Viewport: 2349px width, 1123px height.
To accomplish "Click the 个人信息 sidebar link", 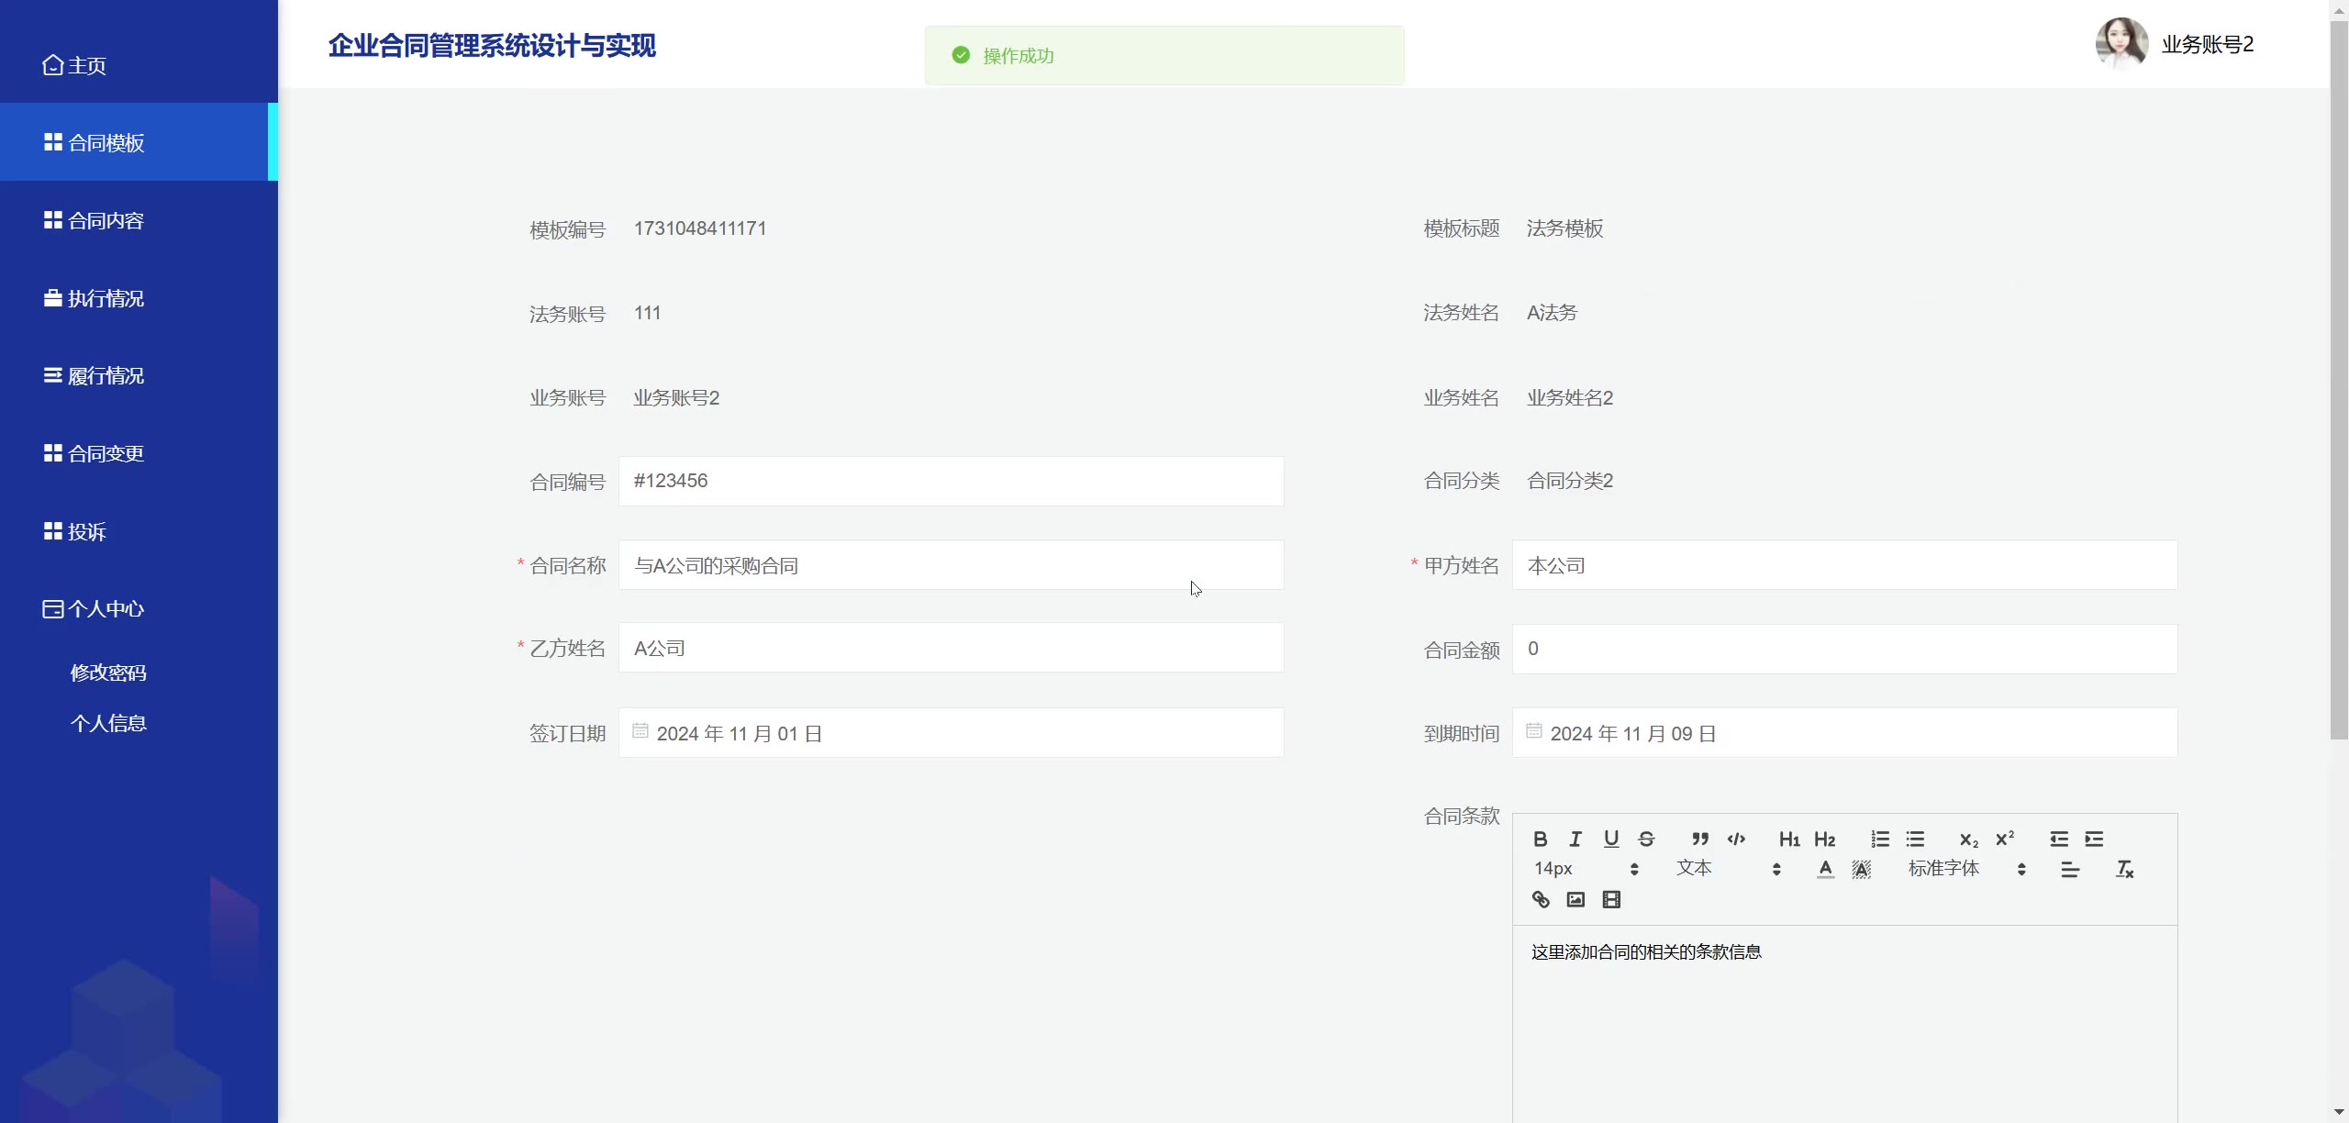I will tap(108, 723).
